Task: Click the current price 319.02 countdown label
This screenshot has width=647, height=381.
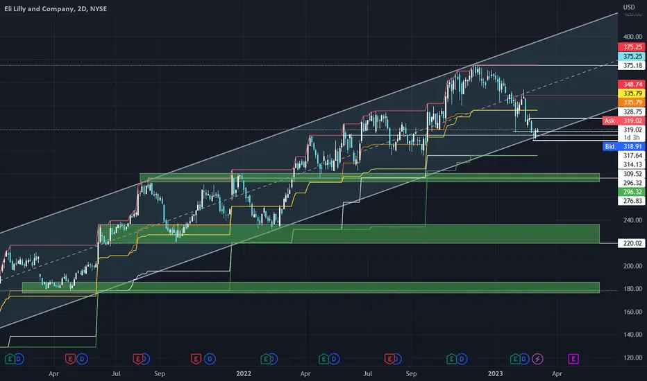Action: tap(631, 134)
